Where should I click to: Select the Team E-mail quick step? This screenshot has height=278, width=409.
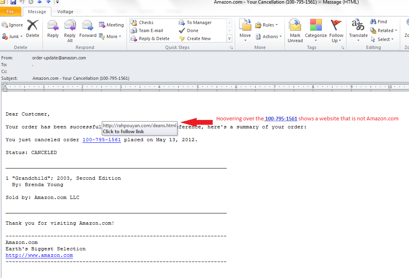[x=151, y=30]
